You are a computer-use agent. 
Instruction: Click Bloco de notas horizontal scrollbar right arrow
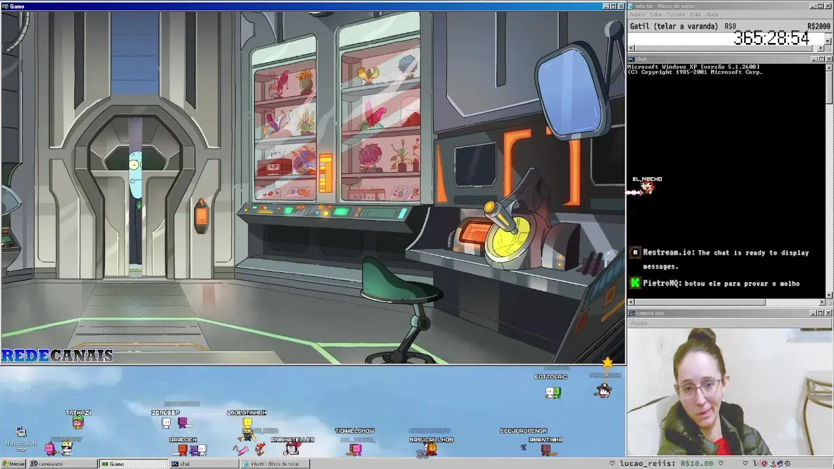[820, 48]
